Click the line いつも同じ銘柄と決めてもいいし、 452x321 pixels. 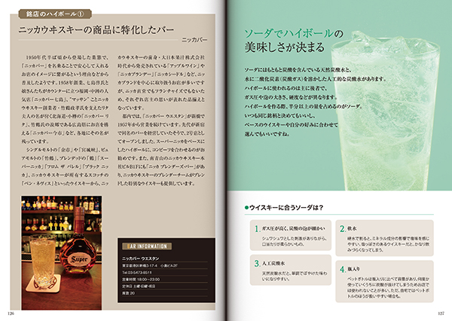(x=280, y=115)
